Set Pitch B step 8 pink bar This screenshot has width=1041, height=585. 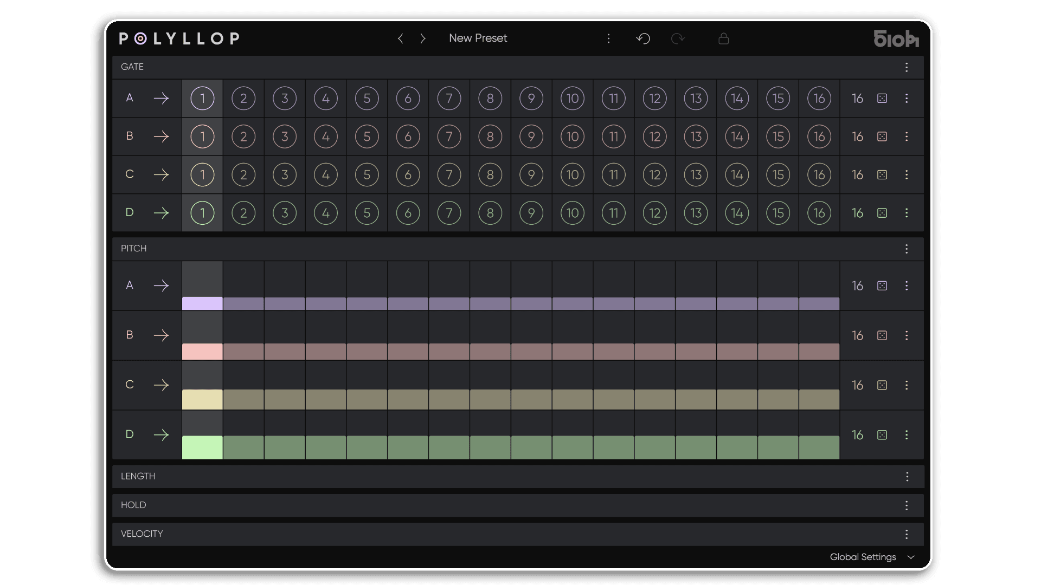[490, 352]
